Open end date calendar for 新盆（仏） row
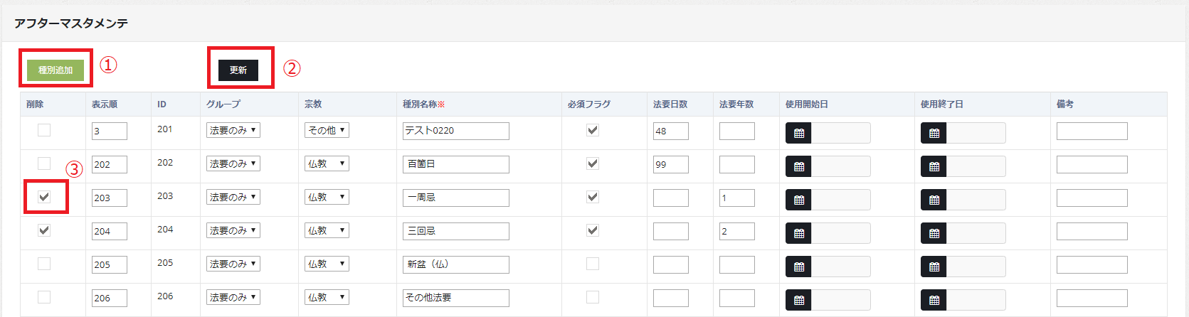This screenshot has width=1189, height=317. (934, 267)
